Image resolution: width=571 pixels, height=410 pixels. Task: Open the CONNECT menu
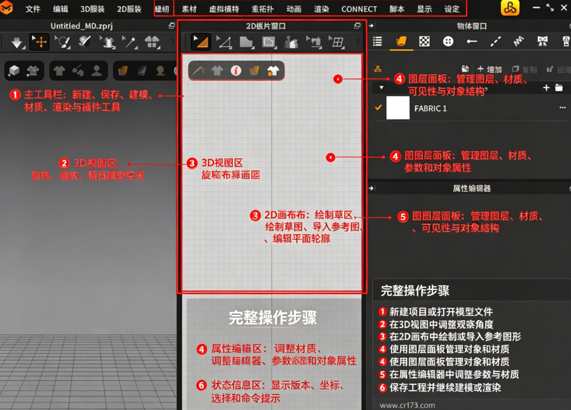pyautogui.click(x=359, y=9)
